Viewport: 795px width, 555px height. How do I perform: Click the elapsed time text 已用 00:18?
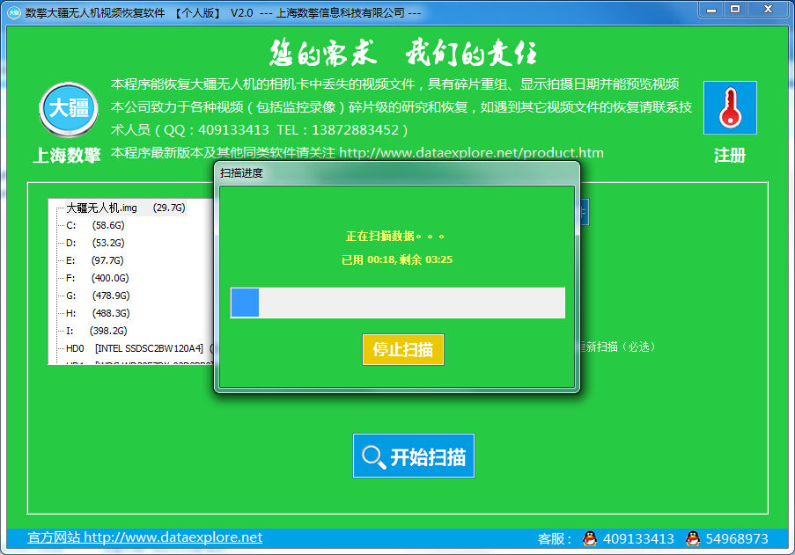tap(368, 259)
